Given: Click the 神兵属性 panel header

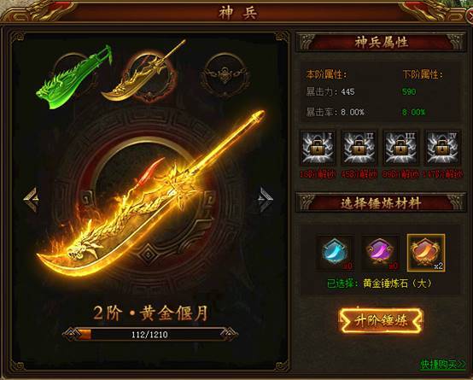Looking at the screenshot, I should pos(381,42).
